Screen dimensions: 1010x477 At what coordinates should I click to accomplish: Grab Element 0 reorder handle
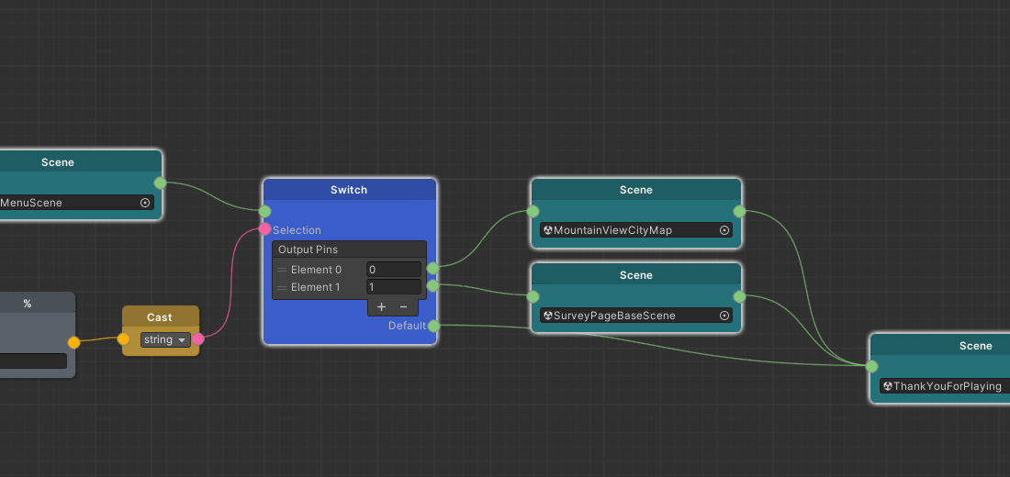click(x=282, y=270)
